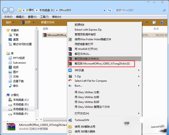Expand the 组织 dropdown menu

(x=10, y=22)
